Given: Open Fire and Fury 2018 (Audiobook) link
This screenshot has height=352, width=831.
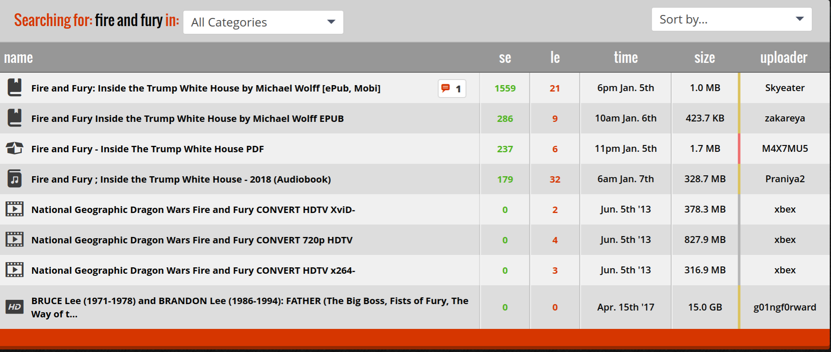Looking at the screenshot, I should (181, 179).
